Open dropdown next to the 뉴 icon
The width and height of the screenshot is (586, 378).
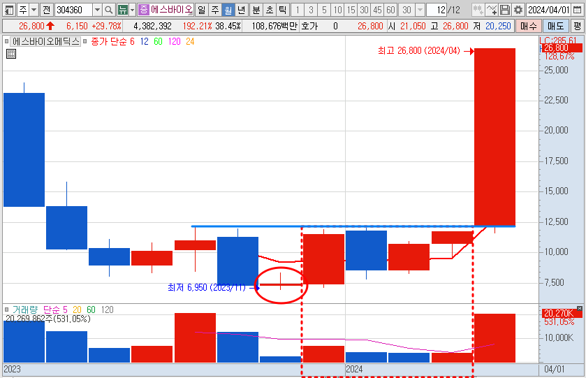pyautogui.click(x=132, y=10)
